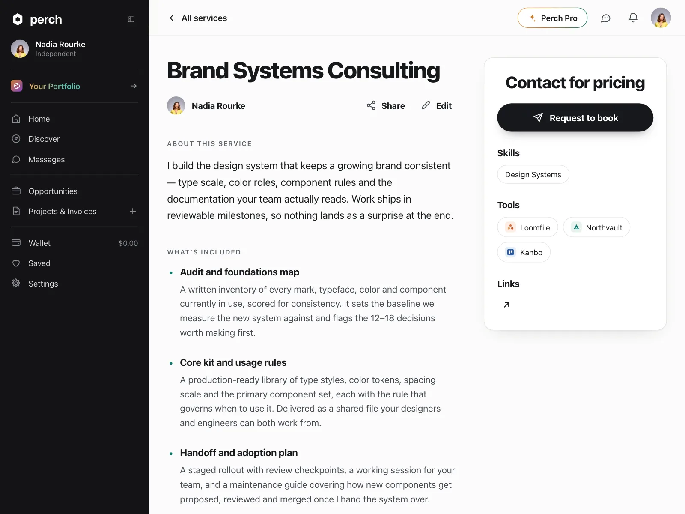Viewport: 685px width, 514px height.
Task: Open Settings page label
Action: (43, 284)
